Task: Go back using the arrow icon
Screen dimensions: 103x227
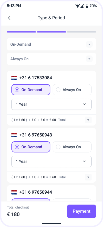Action: click(x=10, y=18)
